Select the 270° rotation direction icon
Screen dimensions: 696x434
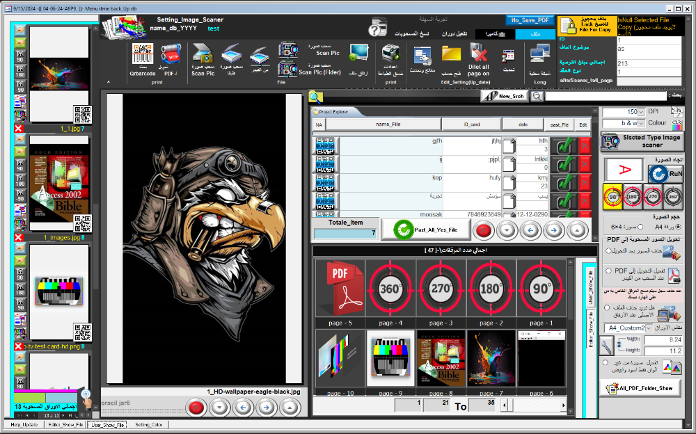pyautogui.click(x=652, y=197)
